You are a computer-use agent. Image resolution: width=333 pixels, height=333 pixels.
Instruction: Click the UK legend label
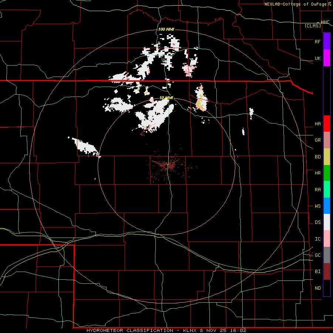pyautogui.click(x=317, y=58)
